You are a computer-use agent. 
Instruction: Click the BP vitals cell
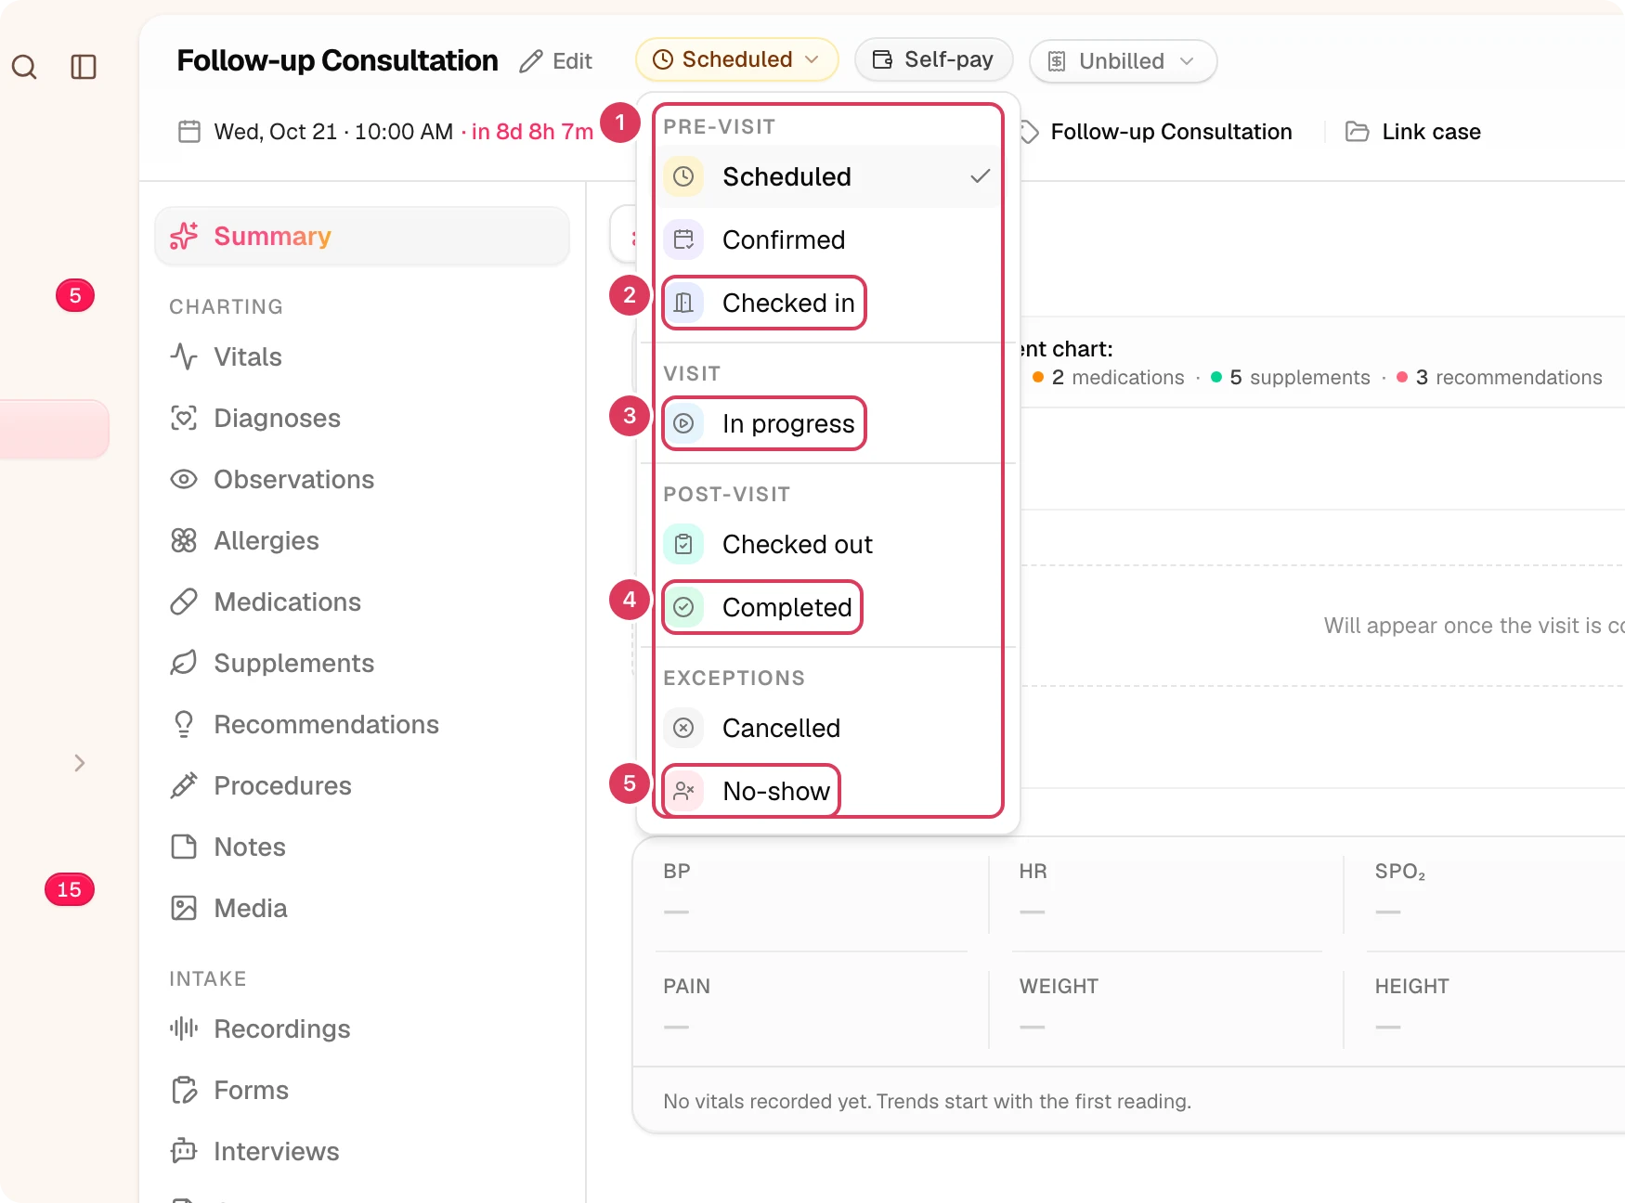[x=811, y=893]
